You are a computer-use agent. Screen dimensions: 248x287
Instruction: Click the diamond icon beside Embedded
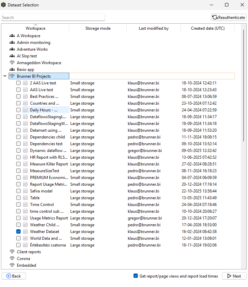12,265
